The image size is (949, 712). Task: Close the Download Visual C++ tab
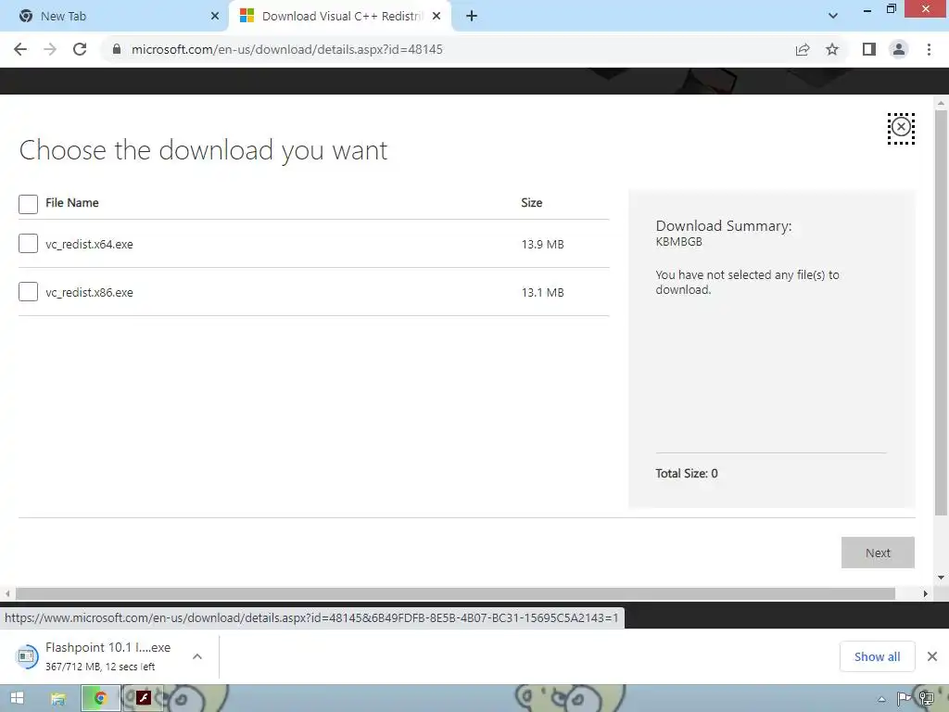coord(437,17)
